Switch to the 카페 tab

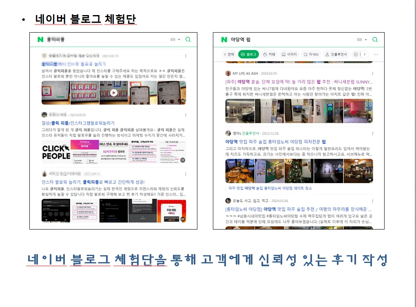(269, 54)
